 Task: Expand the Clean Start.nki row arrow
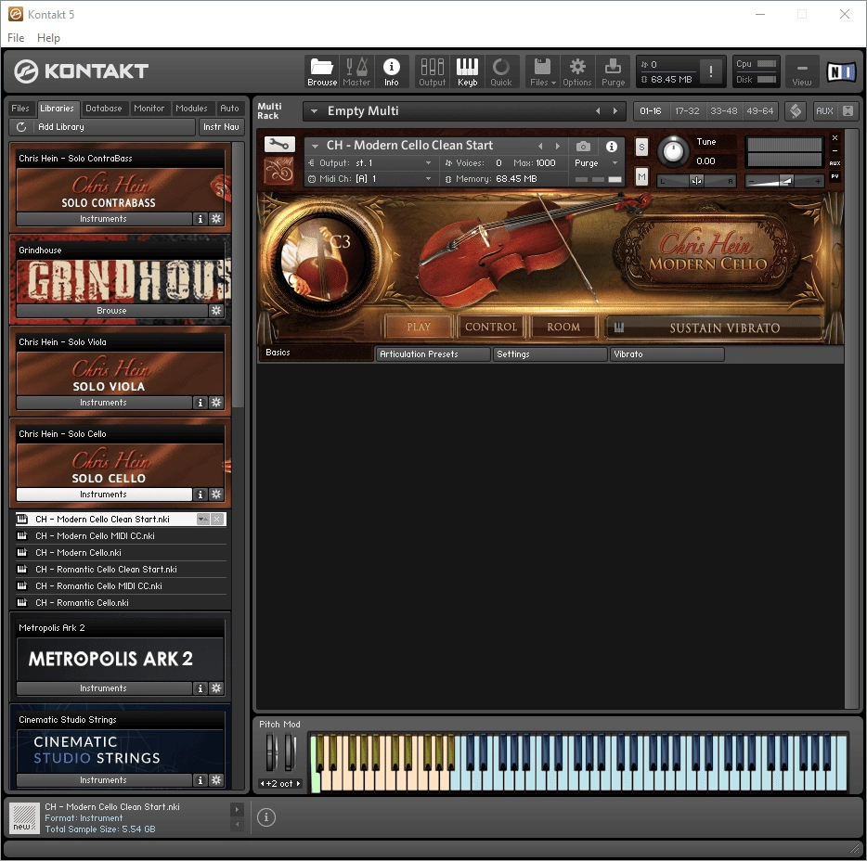coord(203,519)
